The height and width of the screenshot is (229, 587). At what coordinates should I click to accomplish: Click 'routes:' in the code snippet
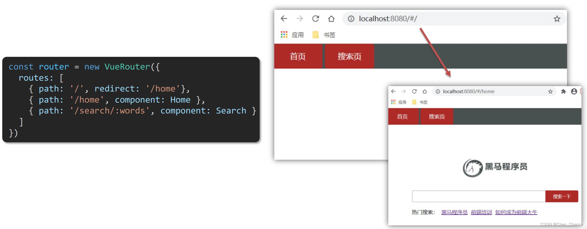36,78
